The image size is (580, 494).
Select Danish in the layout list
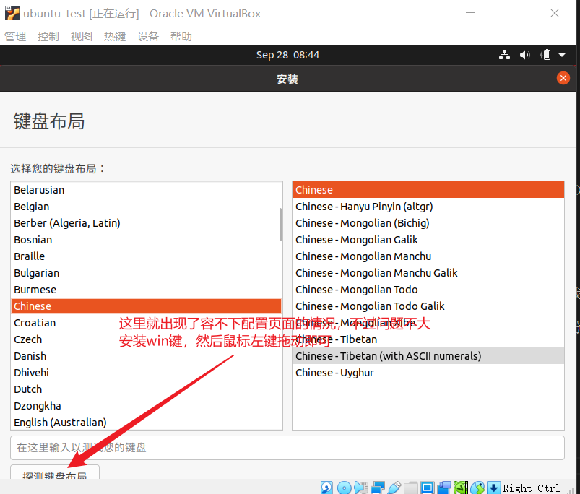pyautogui.click(x=147, y=356)
